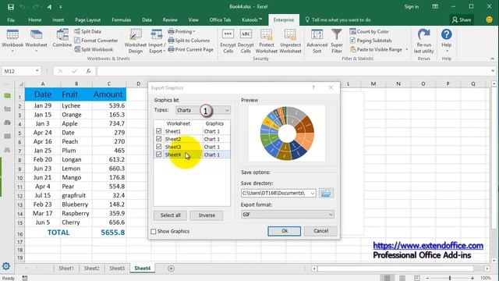Uncheck the Sheet3 chart checkbox
The height and width of the screenshot is (281, 499).
159,147
